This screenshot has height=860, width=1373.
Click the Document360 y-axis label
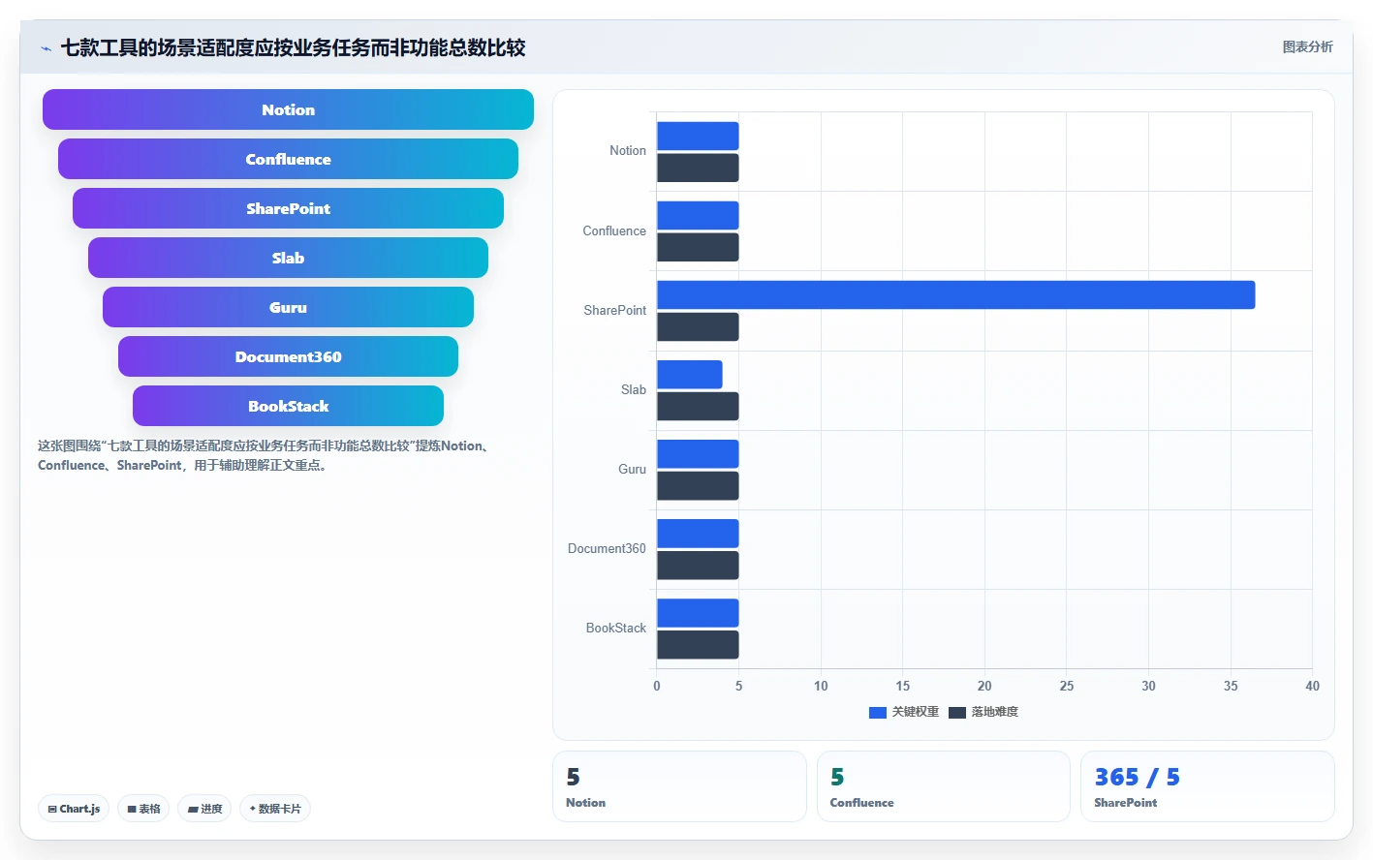click(x=607, y=548)
